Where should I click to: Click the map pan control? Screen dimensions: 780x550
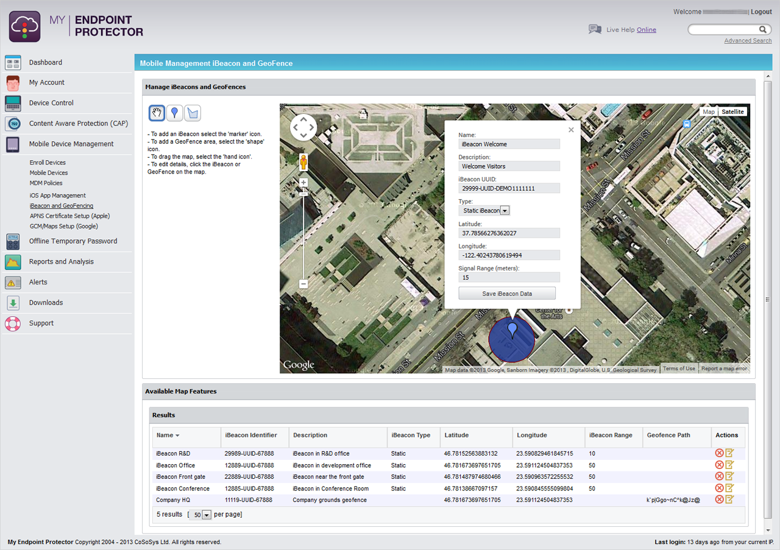click(x=303, y=127)
